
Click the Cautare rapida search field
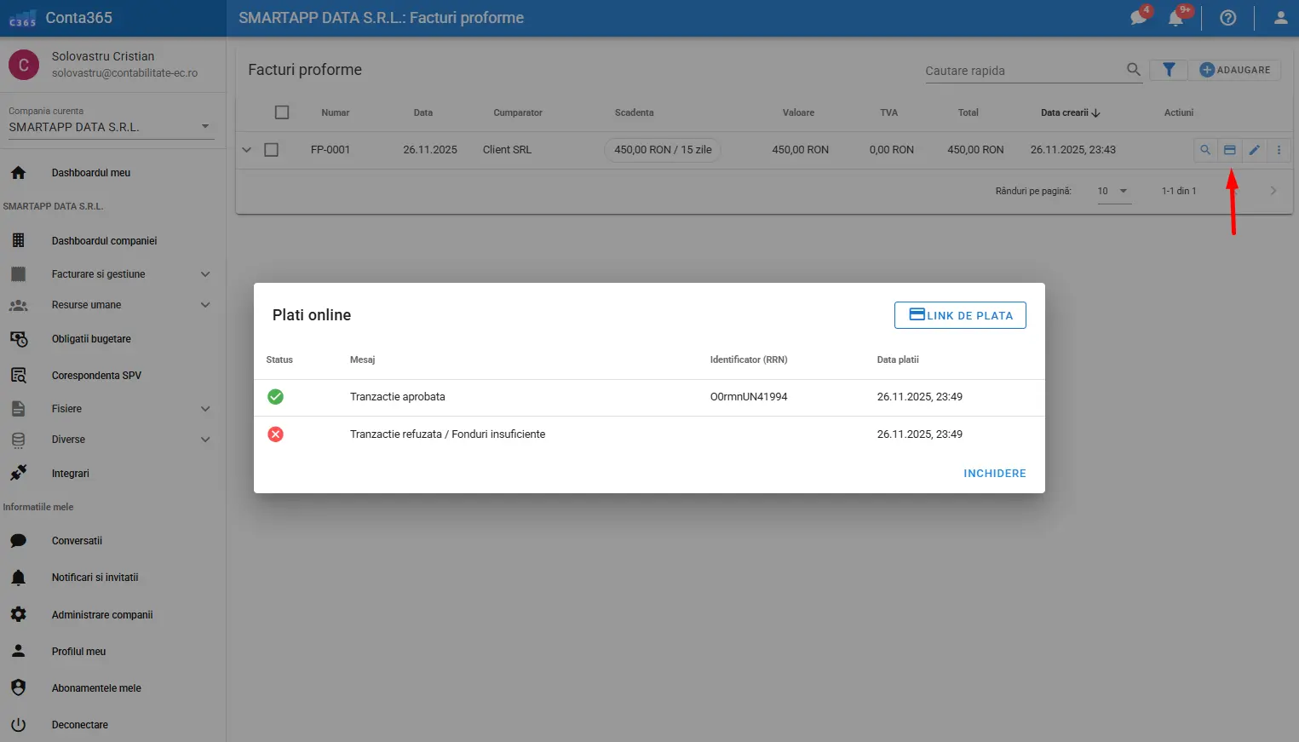1022,71
